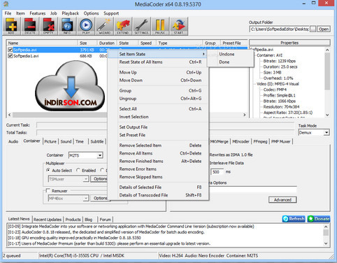The width and height of the screenshot is (337, 263).
Task: Open the Features menu
Action: [38, 13]
